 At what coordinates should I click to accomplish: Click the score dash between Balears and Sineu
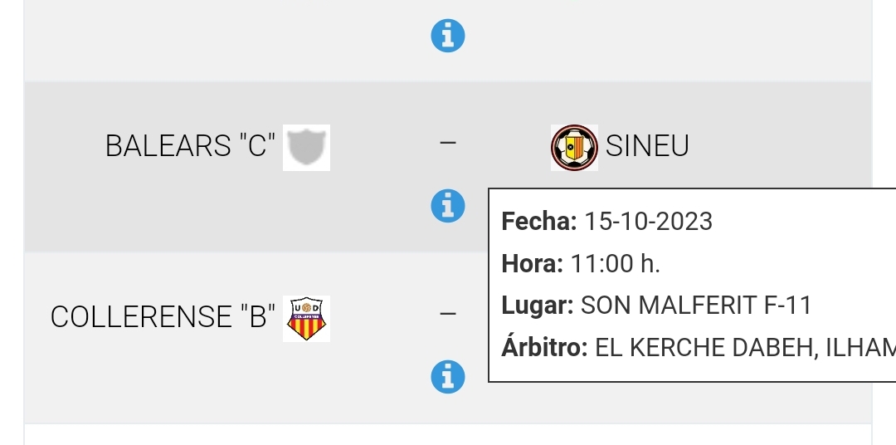pos(448,143)
